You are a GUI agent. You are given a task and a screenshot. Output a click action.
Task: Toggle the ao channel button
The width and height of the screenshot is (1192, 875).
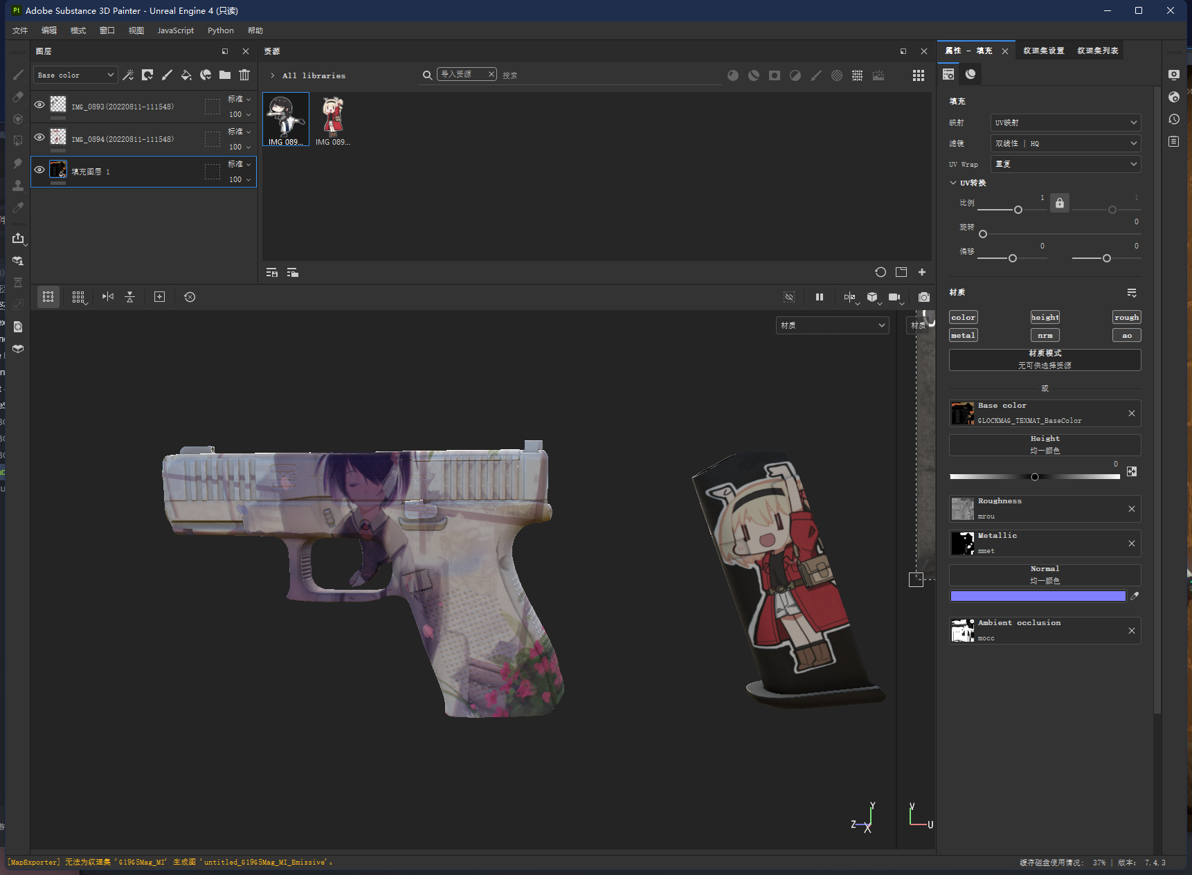pyautogui.click(x=1127, y=335)
